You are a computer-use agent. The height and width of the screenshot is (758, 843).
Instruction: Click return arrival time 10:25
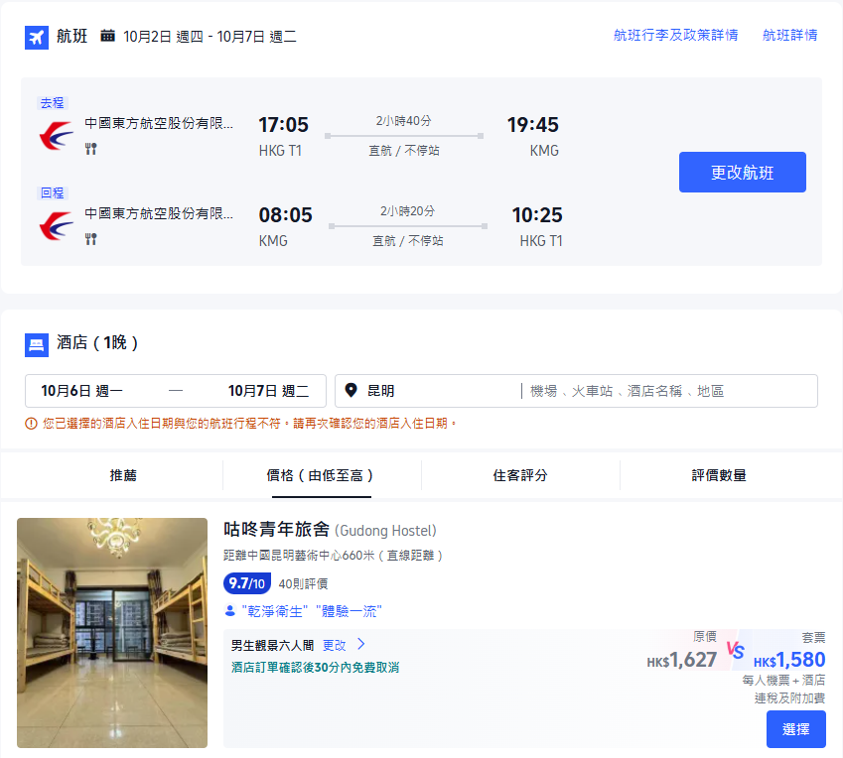coord(537,215)
